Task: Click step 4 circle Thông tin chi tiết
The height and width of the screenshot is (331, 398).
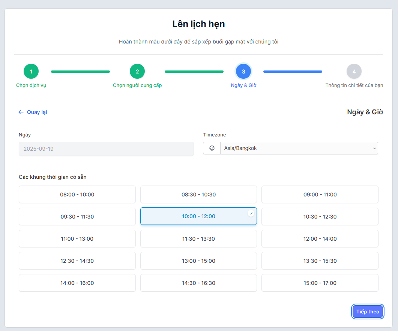Action: [x=354, y=71]
